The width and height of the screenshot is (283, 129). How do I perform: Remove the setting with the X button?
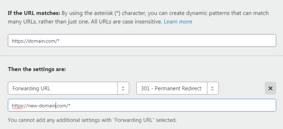coord(271,88)
